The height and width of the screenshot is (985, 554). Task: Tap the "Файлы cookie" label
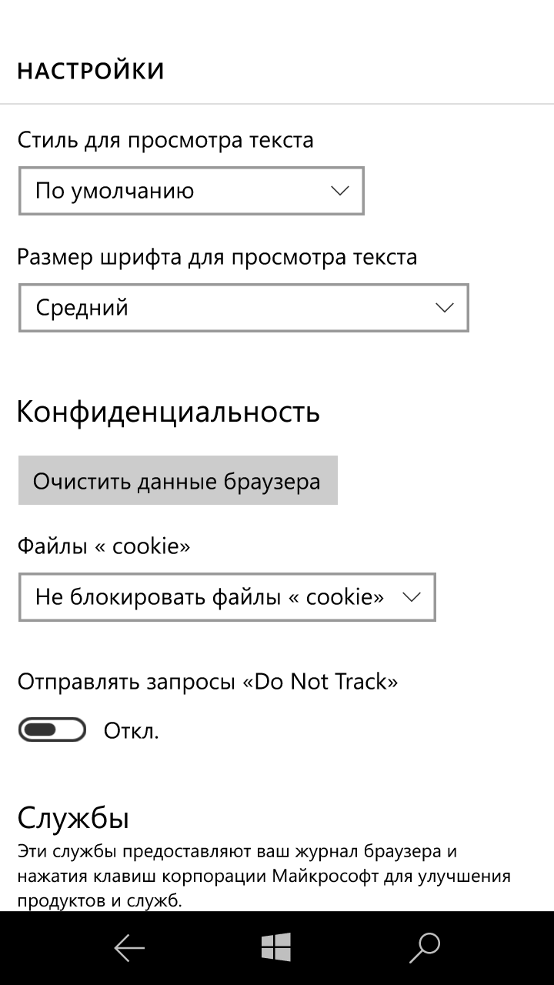104,546
